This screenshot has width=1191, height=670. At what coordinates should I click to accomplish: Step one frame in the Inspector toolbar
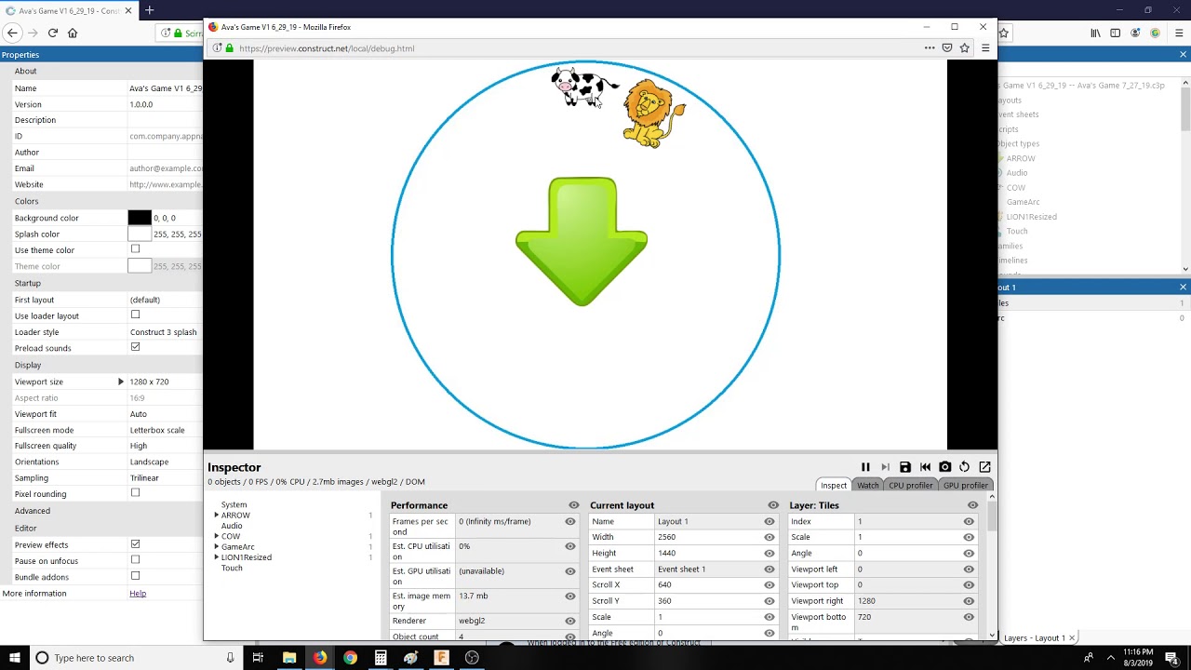click(x=885, y=467)
